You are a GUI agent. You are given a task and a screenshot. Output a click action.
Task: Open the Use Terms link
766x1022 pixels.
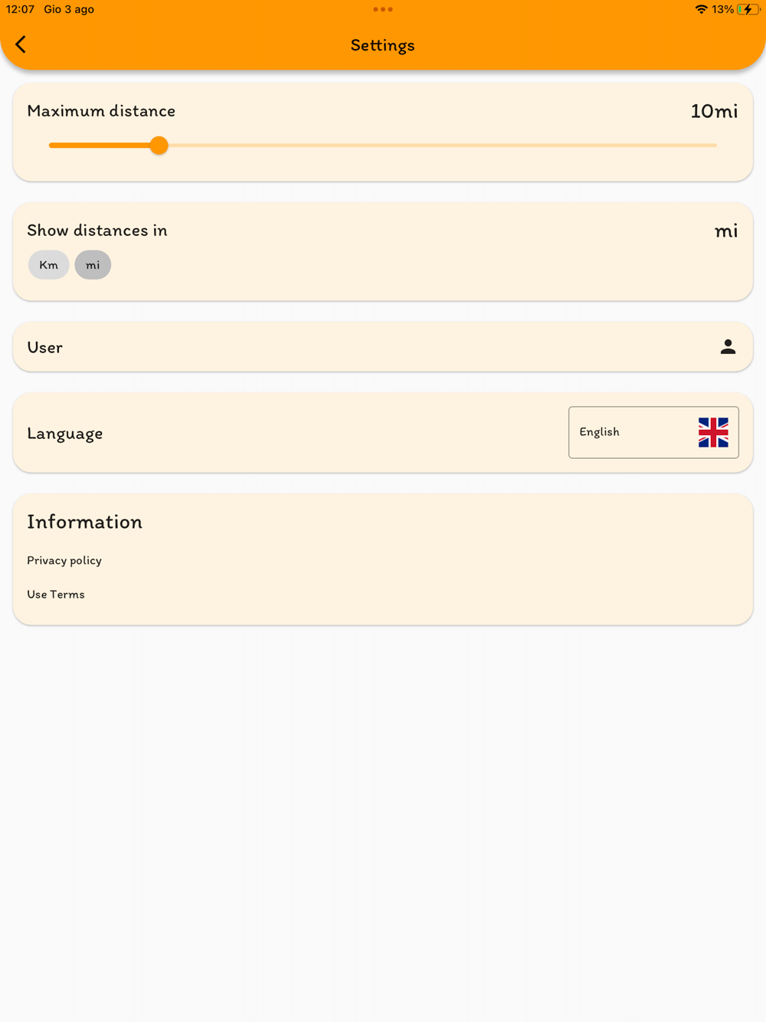click(x=56, y=595)
